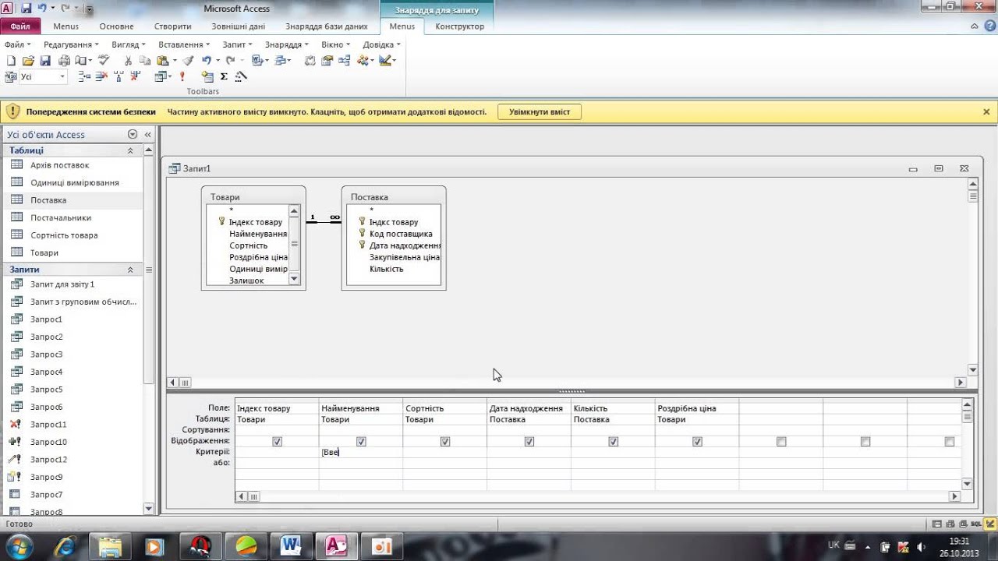Screen dimensions: 998x561
Task: Click the Help question mark icon
Action: tap(989, 26)
